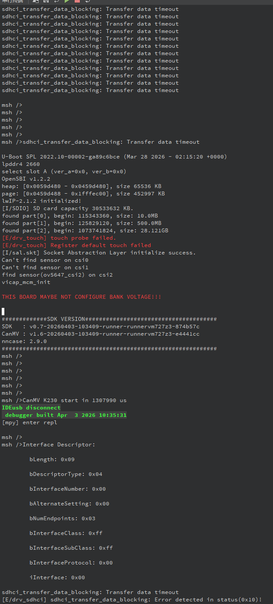Click the red stop square in terminal toolbar
Image resolution: width=273 pixels, height=604 pixels.
click(77, 1)
